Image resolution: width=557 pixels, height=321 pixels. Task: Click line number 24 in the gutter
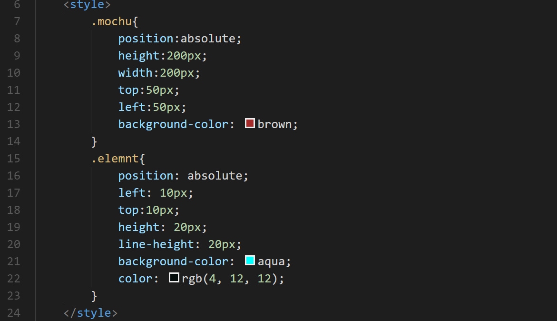tap(14, 312)
